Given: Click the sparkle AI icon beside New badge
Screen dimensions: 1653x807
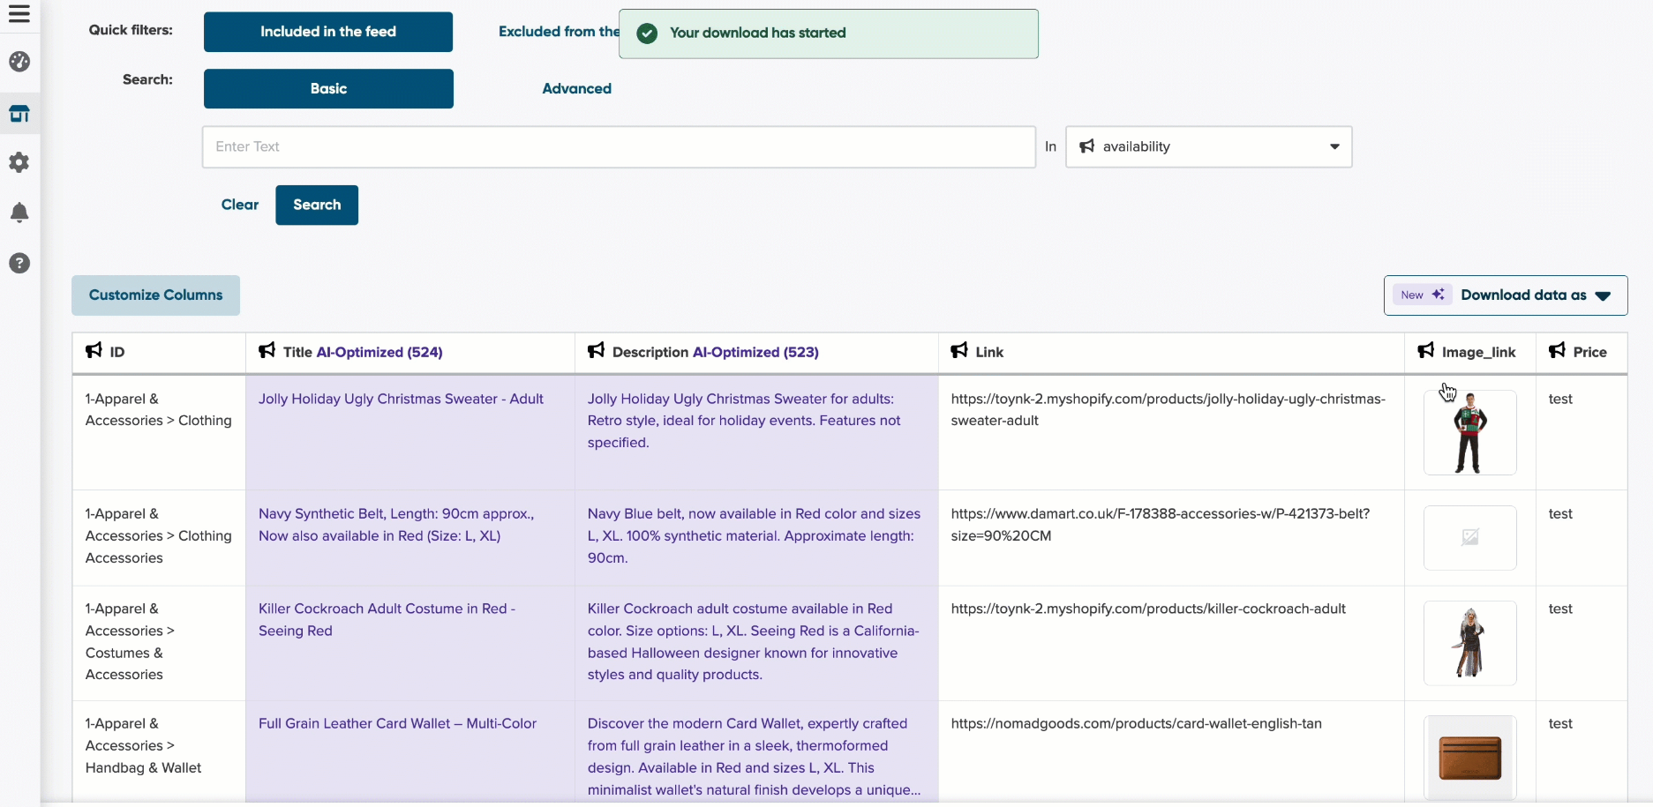Looking at the screenshot, I should pyautogui.click(x=1438, y=295).
